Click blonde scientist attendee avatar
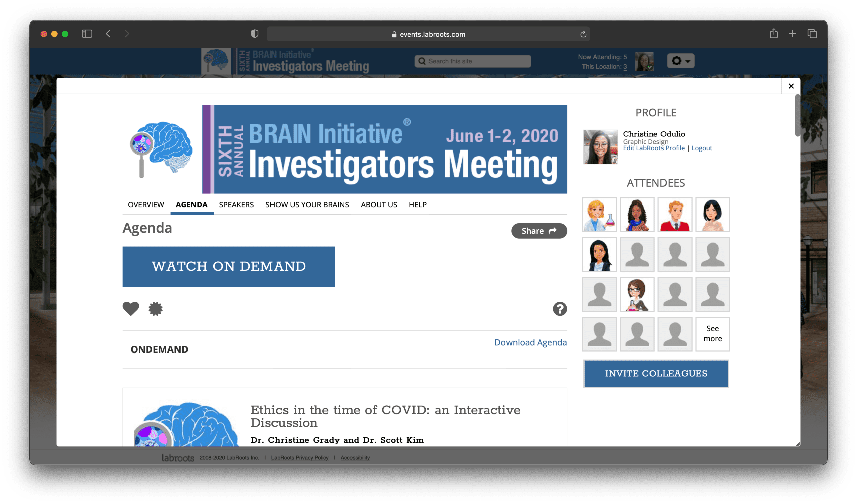 coord(599,214)
